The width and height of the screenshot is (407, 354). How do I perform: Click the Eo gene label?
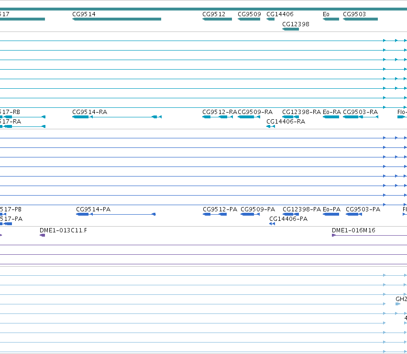pos(326,14)
